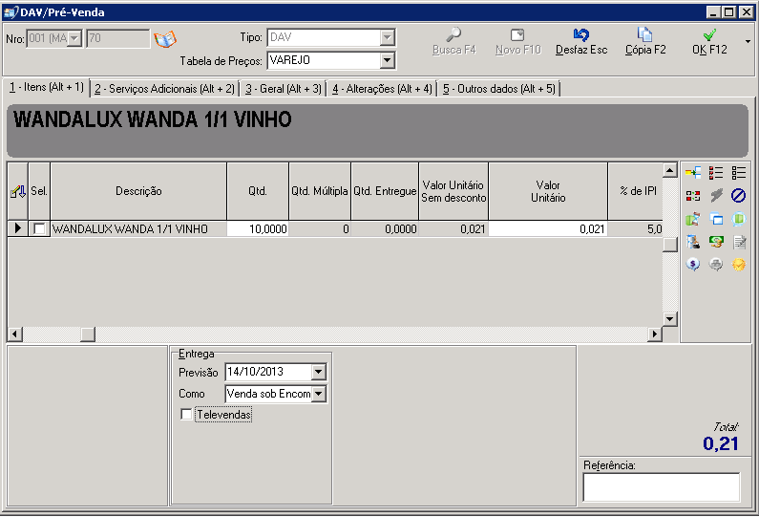Click the DAV/Pré-Venda title bar app icon

coord(11,11)
